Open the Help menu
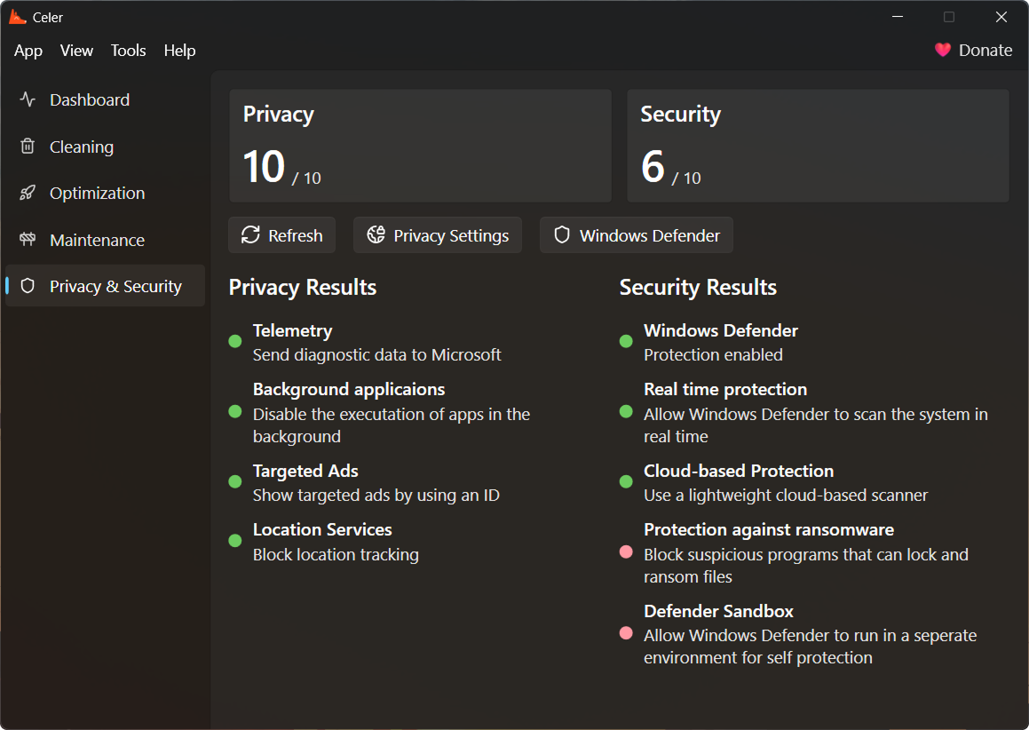Image resolution: width=1029 pixels, height=730 pixels. click(x=179, y=51)
